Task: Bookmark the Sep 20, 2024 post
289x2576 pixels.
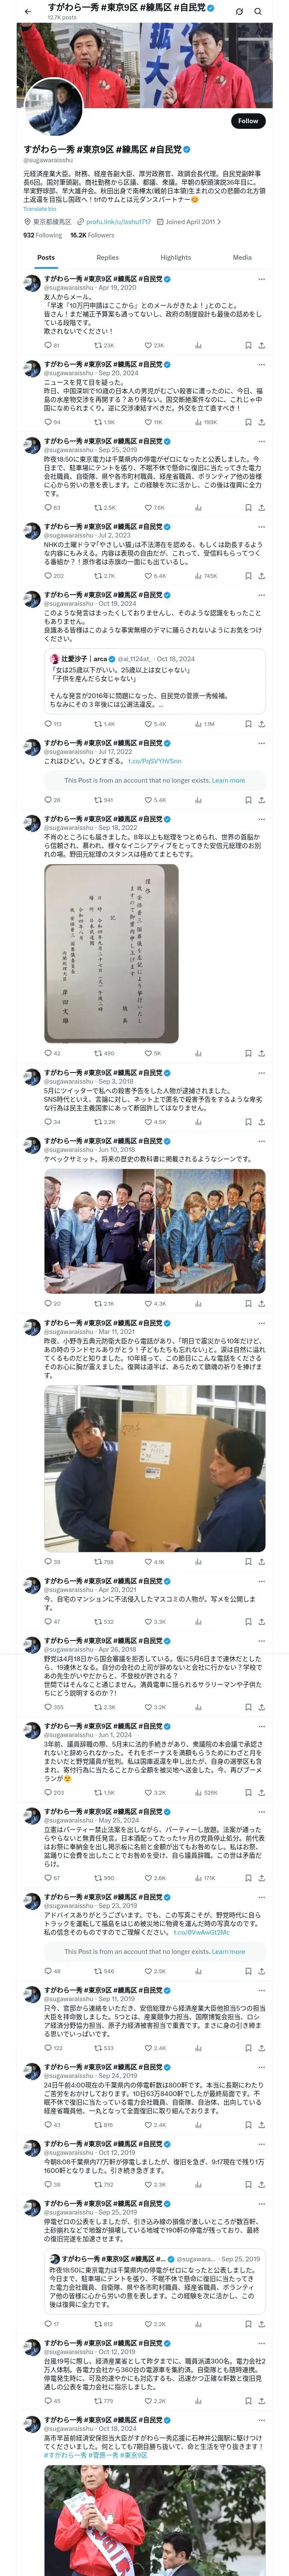Action: tap(247, 422)
